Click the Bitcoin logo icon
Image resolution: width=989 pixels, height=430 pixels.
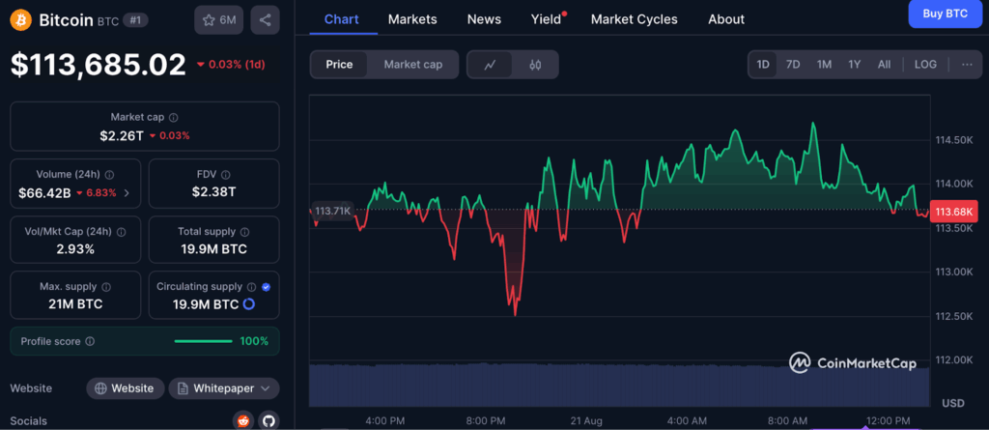point(20,19)
